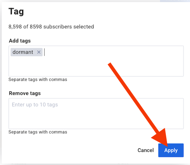
Task: Click the '8,598 of 8598 subscribers selected' text
Action: 51,27
